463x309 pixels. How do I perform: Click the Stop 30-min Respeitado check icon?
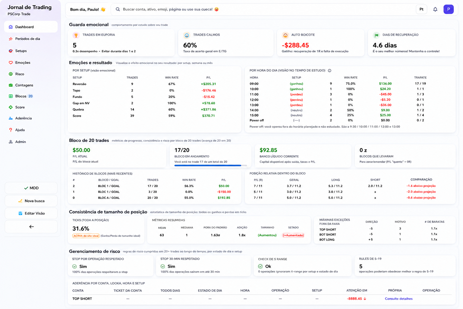click(163, 266)
